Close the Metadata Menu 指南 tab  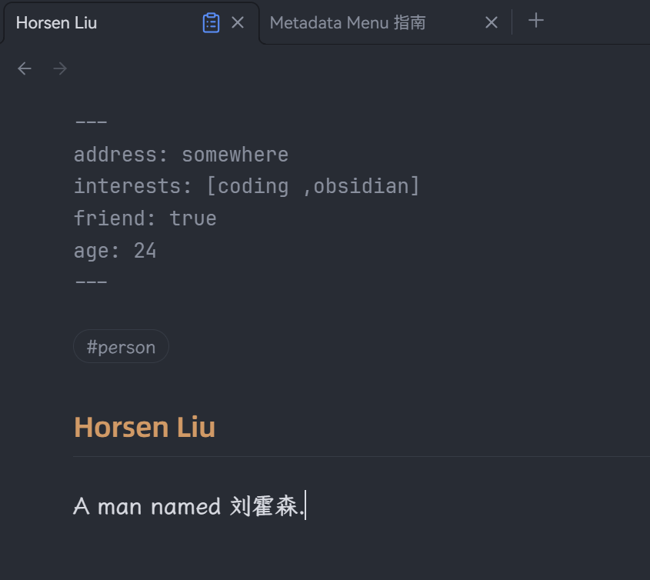tap(492, 23)
